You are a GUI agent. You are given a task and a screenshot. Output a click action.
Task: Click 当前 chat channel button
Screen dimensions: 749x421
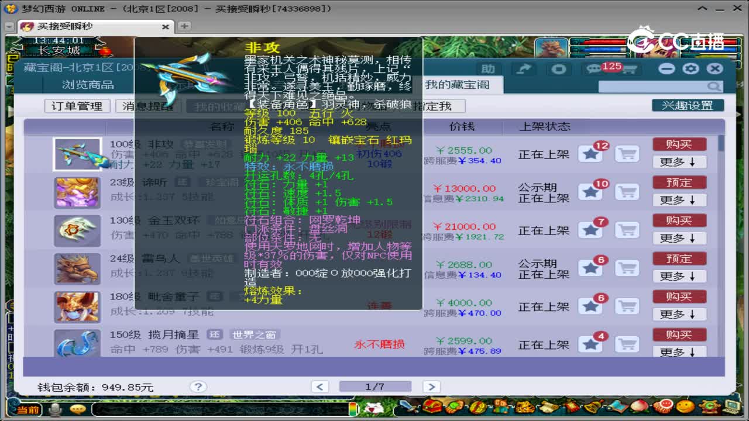[28, 410]
